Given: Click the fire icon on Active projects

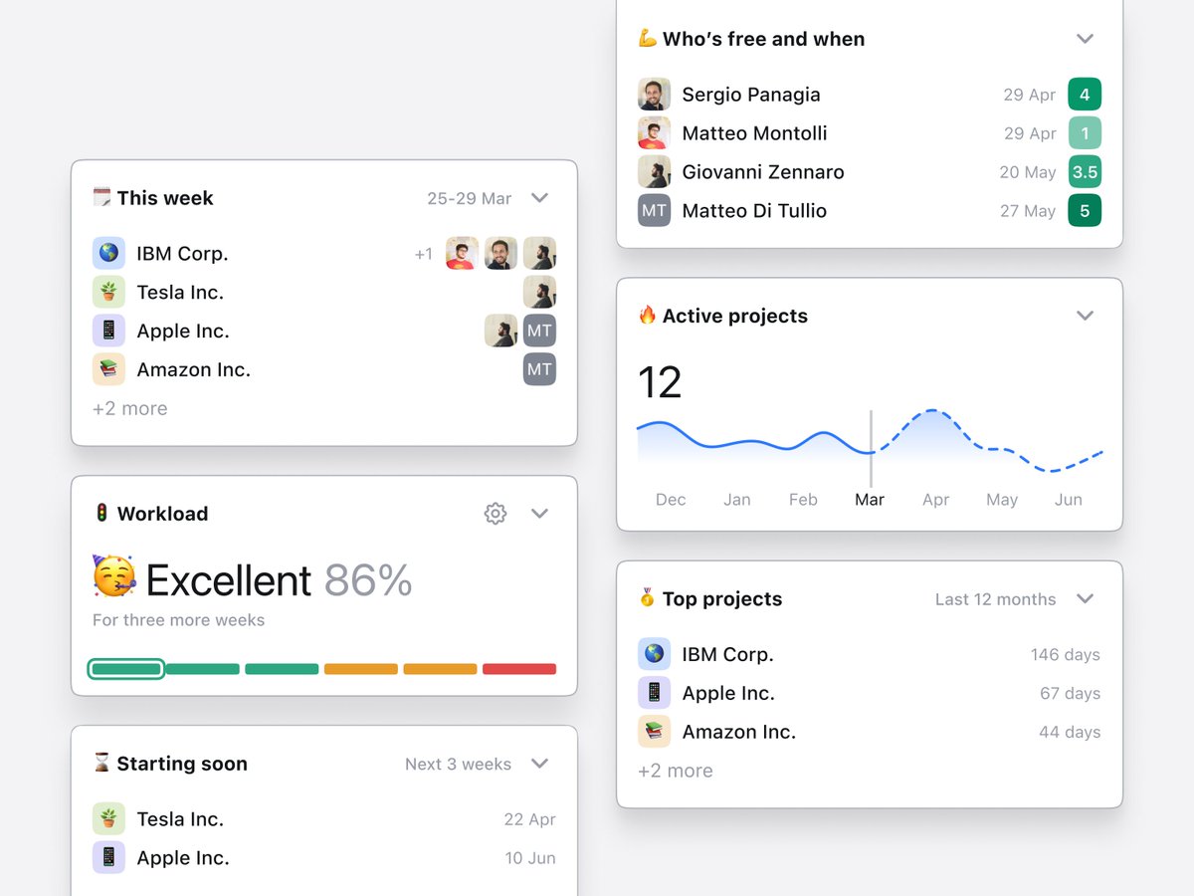Looking at the screenshot, I should coord(649,316).
